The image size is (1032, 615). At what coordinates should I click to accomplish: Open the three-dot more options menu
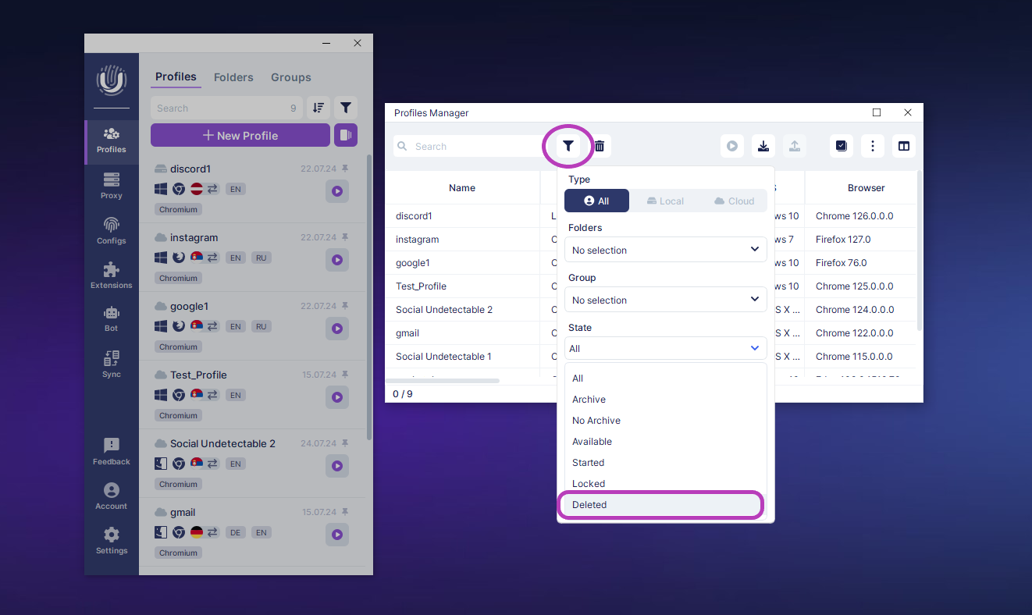tap(873, 146)
